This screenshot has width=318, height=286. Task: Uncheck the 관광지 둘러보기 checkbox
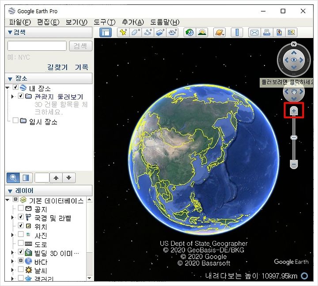pyautogui.click(x=21, y=95)
